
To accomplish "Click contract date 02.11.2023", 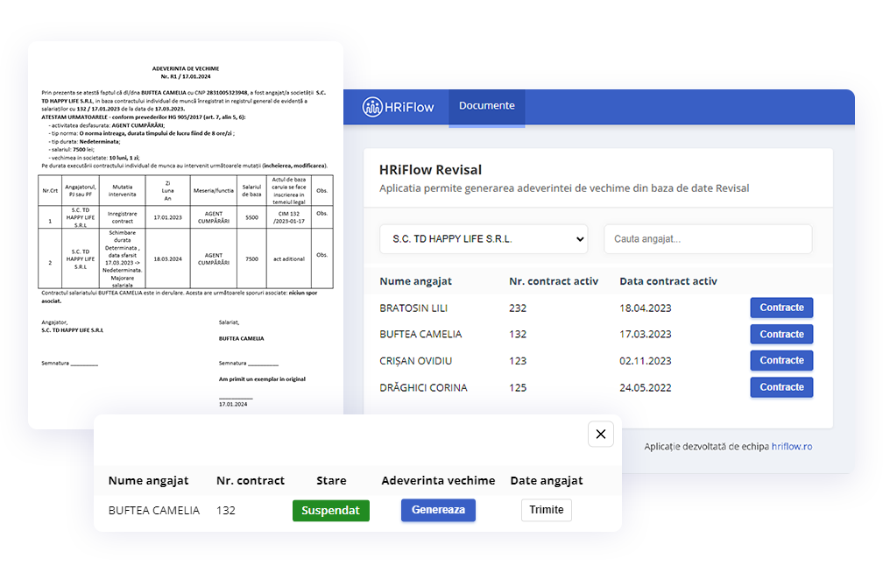I will pyautogui.click(x=646, y=361).
